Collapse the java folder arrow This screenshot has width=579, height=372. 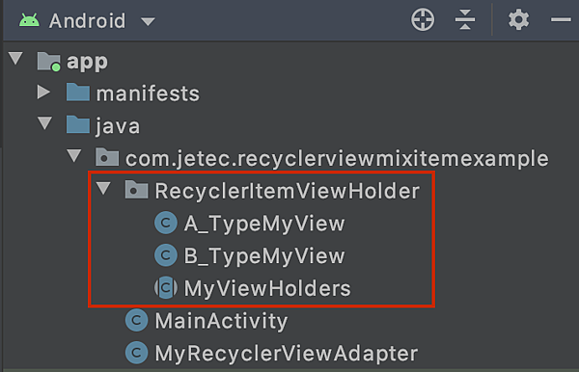[44, 122]
